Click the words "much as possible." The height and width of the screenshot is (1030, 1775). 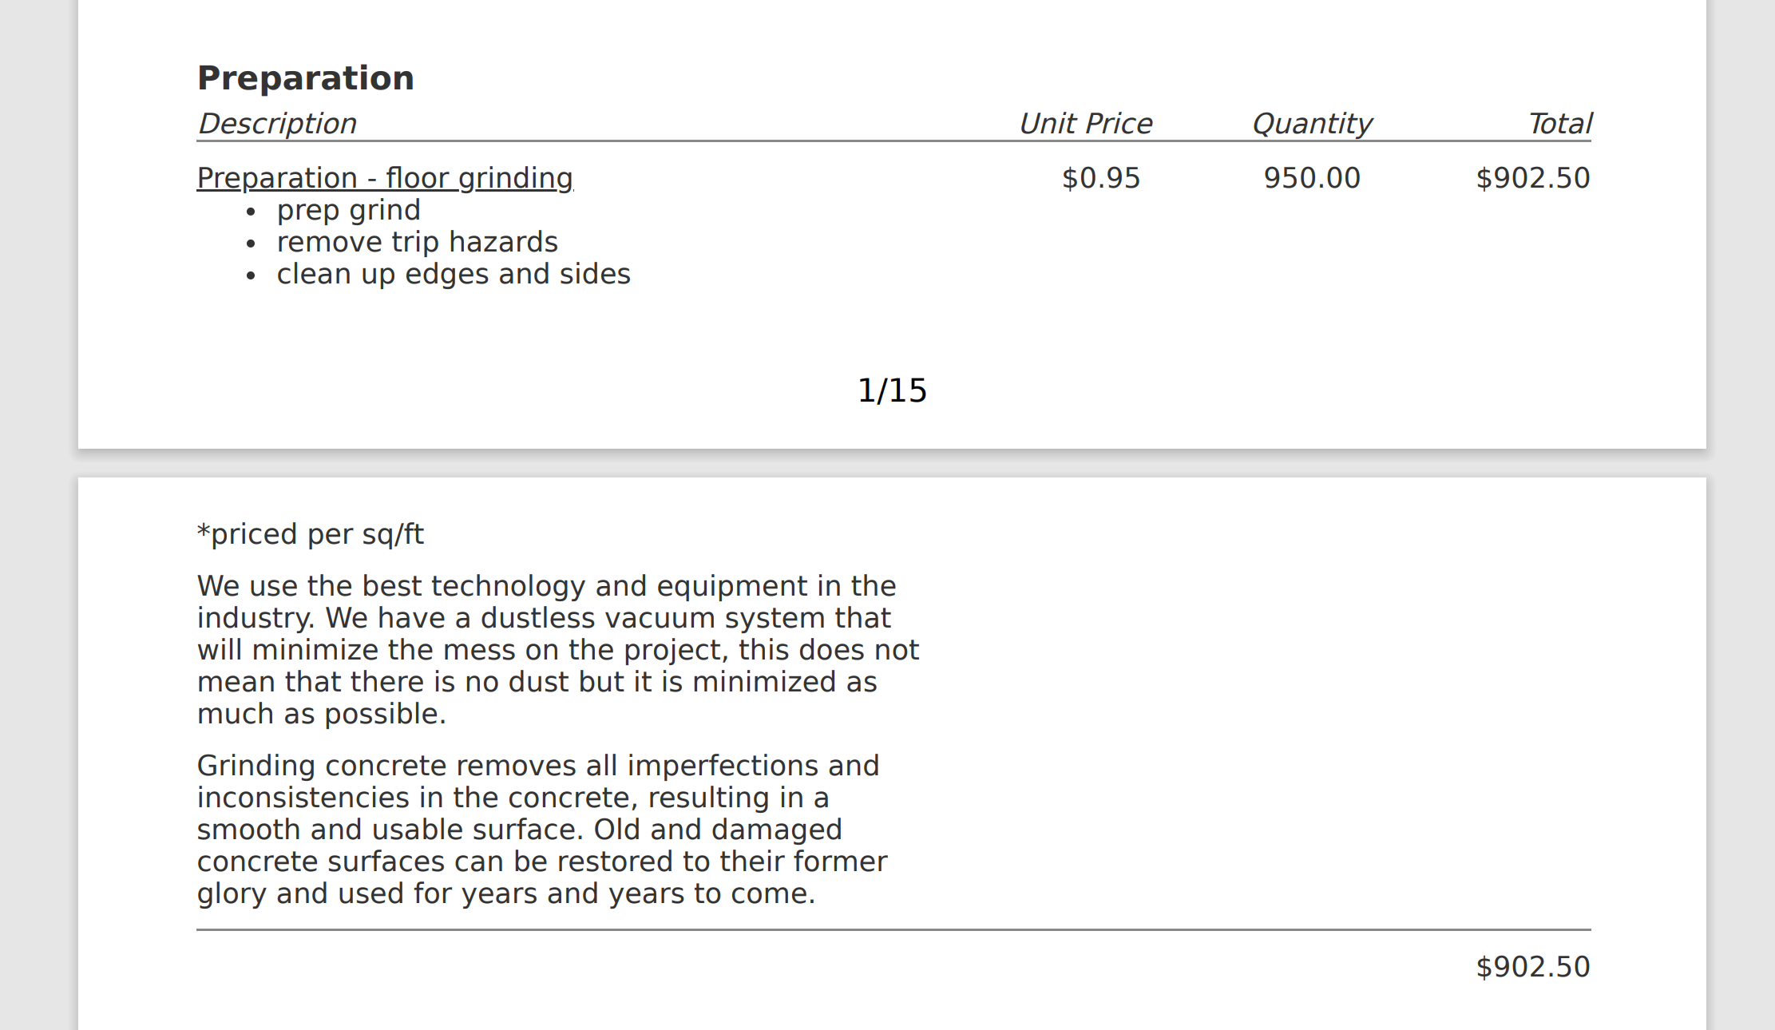pos(321,714)
